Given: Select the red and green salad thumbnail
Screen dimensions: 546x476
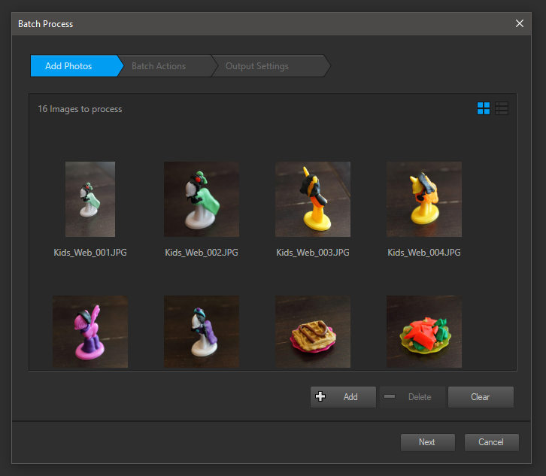Looking at the screenshot, I should point(424,332).
